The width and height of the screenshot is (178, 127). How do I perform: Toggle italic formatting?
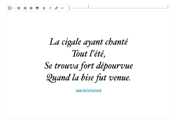point(50,8)
